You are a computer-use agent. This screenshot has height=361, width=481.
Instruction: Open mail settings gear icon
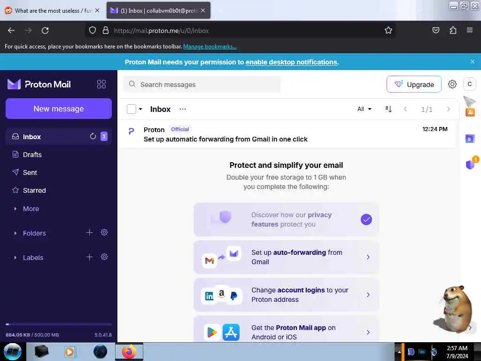point(452,84)
